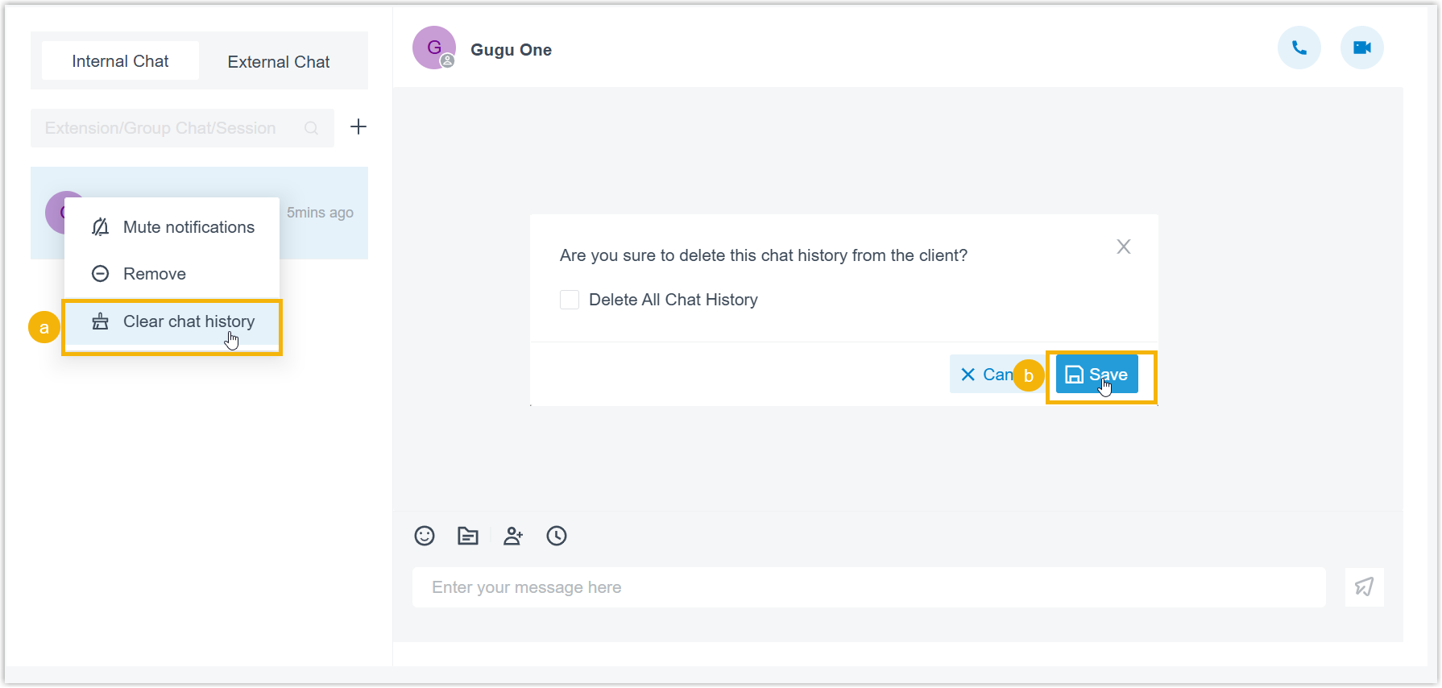Choose Remove from the context menu
Image resolution: width=1442 pixels, height=688 pixels.
[172, 274]
